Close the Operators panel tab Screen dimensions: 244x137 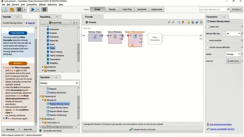point(56,77)
